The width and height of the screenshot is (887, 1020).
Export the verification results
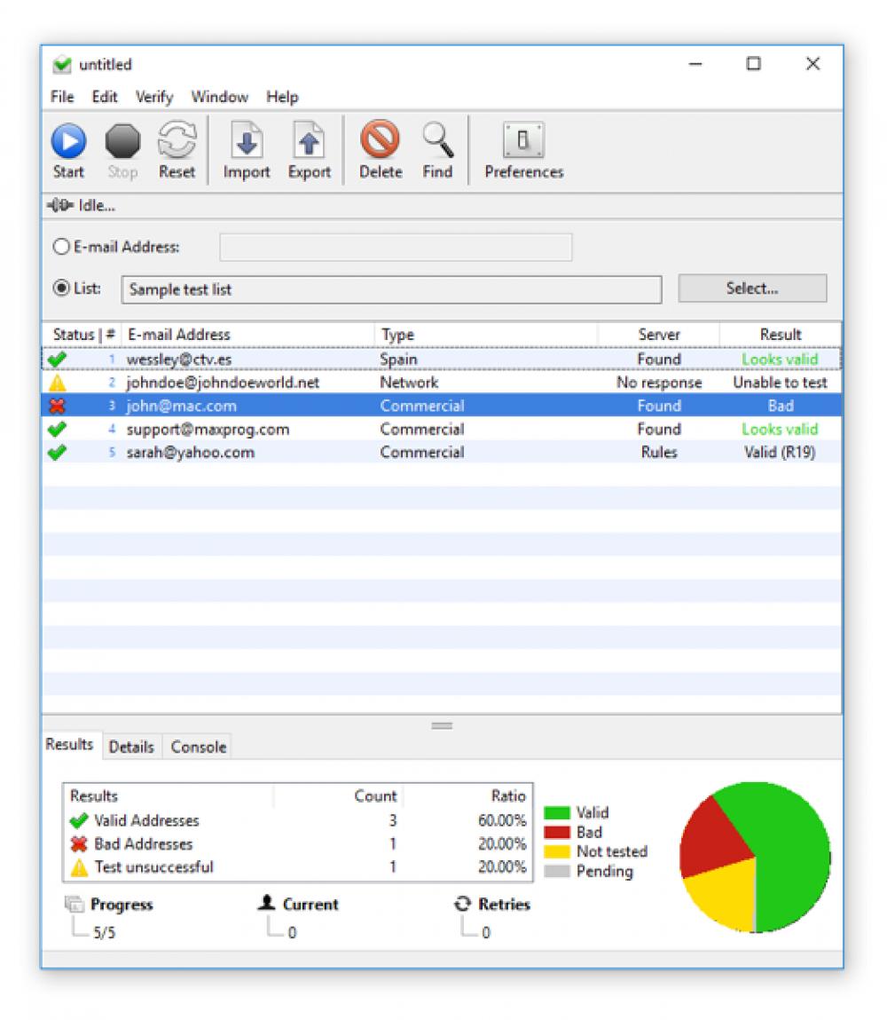(308, 144)
